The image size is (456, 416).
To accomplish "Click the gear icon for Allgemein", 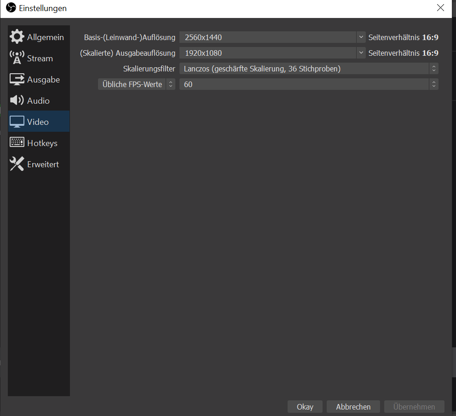I will 17,37.
